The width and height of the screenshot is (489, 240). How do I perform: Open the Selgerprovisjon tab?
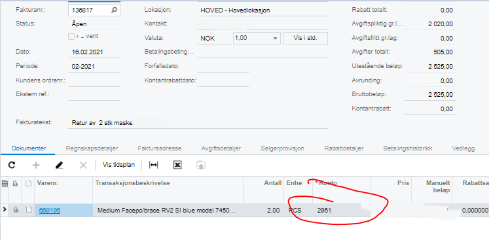coord(283,148)
